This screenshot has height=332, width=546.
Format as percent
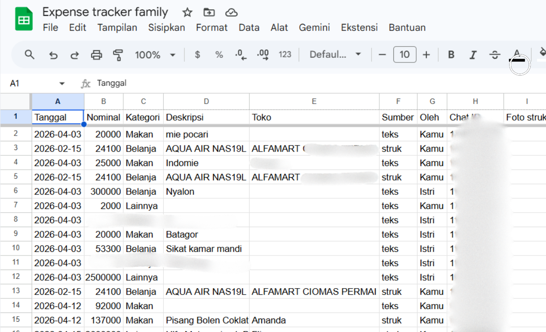tap(219, 55)
